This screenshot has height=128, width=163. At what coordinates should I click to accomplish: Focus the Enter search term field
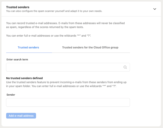pyautogui.click(x=68, y=67)
